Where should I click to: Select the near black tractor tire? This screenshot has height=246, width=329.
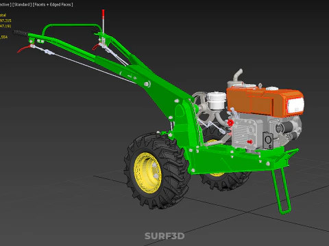click(158, 171)
